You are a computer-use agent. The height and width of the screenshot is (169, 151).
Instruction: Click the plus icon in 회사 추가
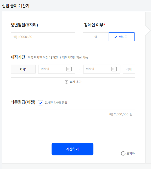click(66, 82)
